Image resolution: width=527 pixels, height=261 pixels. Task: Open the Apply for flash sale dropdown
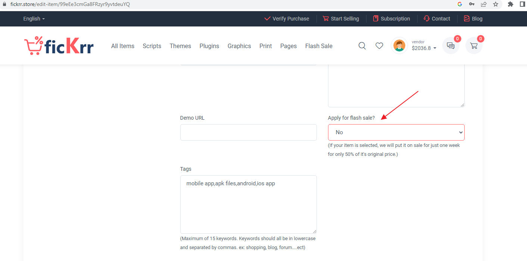pos(396,132)
